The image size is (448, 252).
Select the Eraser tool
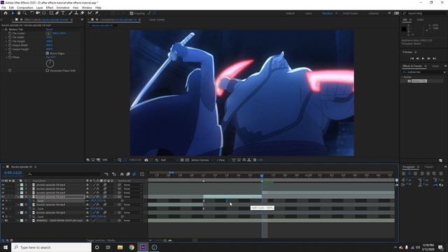click(x=83, y=13)
